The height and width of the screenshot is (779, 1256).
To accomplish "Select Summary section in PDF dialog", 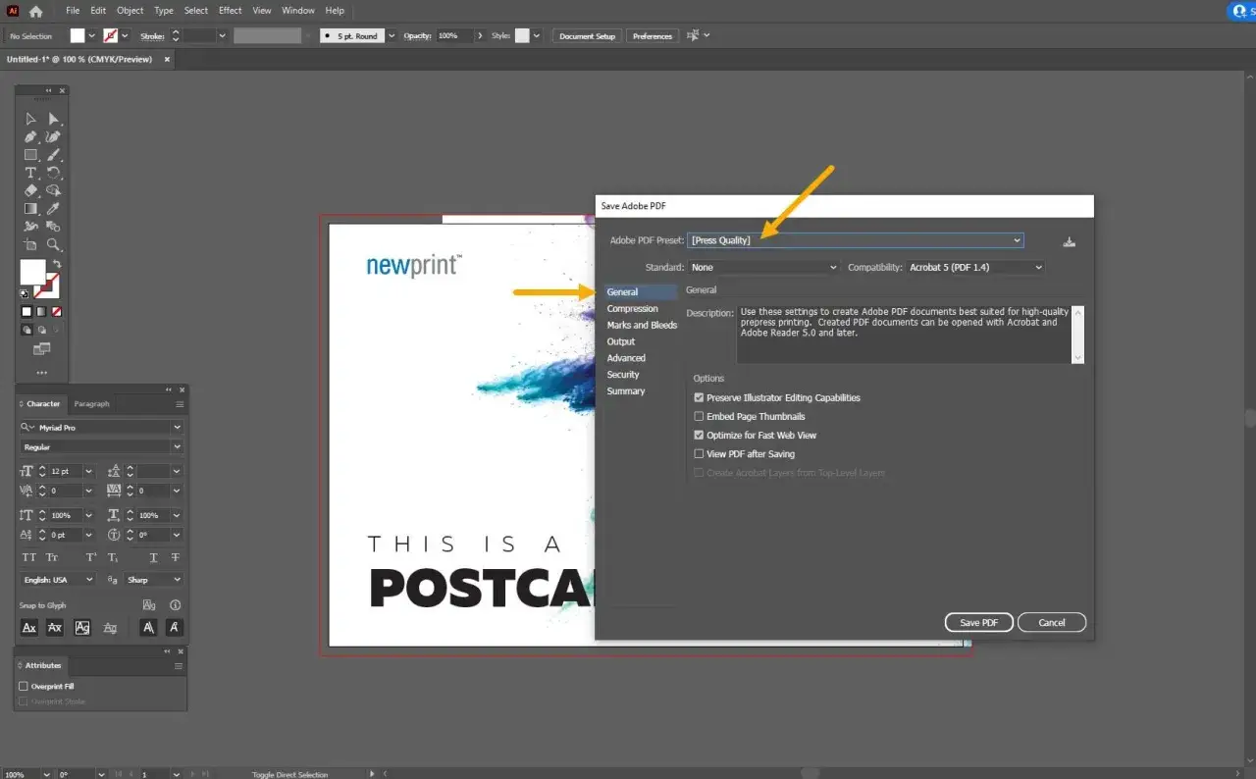I will pos(626,390).
